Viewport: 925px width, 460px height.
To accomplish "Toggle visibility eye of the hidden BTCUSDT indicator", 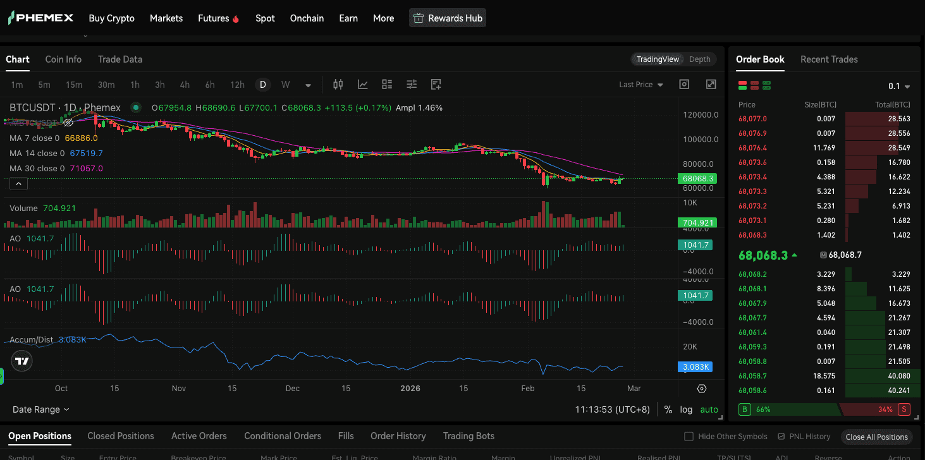I will pos(68,123).
